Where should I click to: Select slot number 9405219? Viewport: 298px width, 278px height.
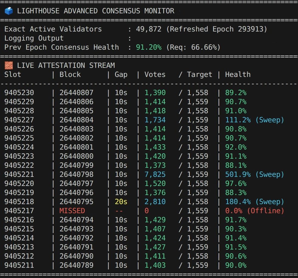19,193
